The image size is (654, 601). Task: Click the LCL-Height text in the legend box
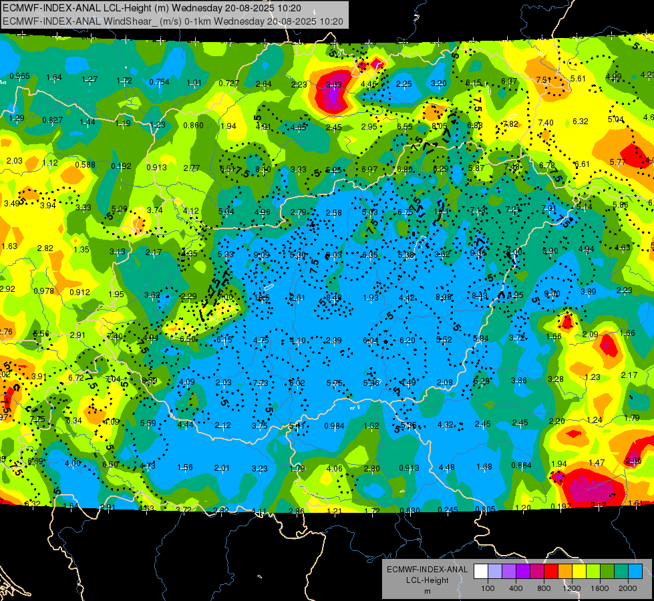click(427, 580)
